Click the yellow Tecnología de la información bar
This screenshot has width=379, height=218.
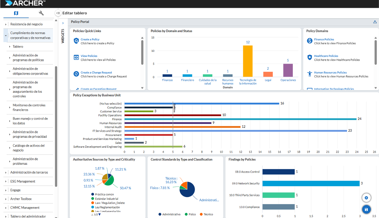pyautogui.click(x=248, y=61)
